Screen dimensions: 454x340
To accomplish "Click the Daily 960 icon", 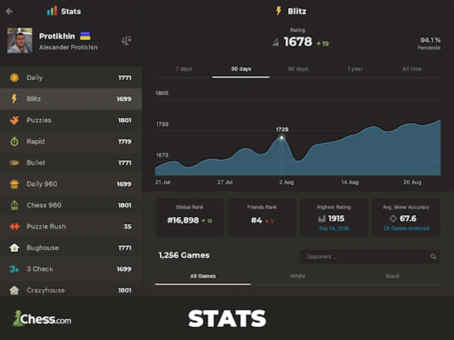I will pos(14,184).
